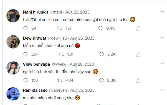
Task: Open Nani hirunkit's profile name link
Action: click(36, 12)
